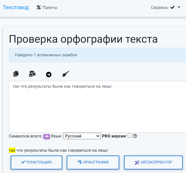Open the Русский language dropdown

coord(82,136)
